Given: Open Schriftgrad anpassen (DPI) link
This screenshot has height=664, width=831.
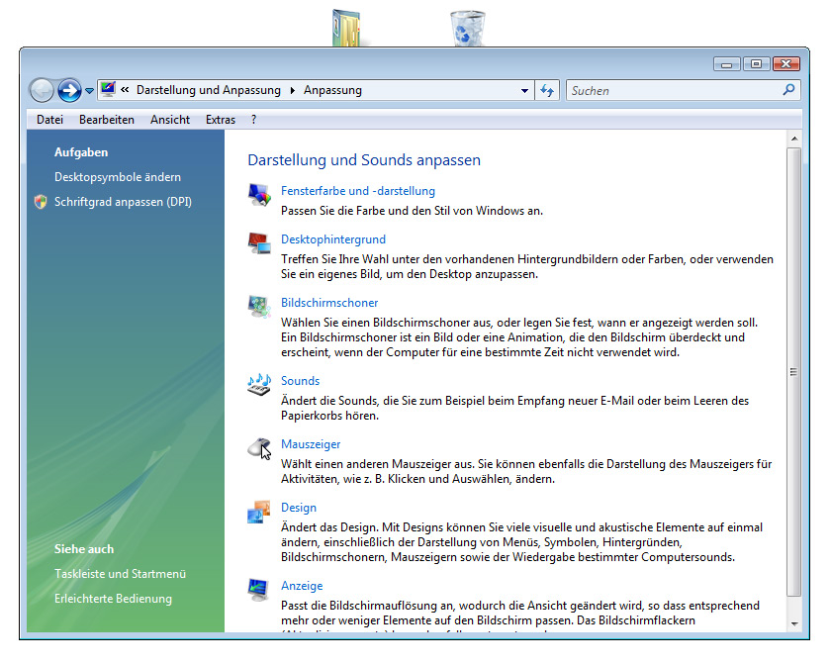Looking at the screenshot, I should tap(123, 202).
